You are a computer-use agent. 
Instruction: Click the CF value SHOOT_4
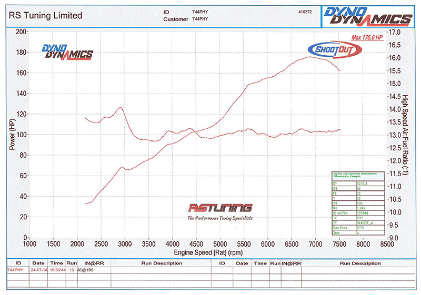pyautogui.click(x=365, y=223)
